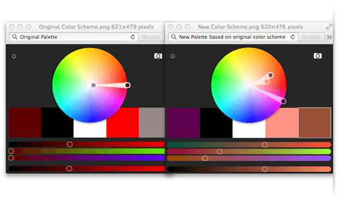Select the salmon pink swatch in New Palette

coord(282,123)
